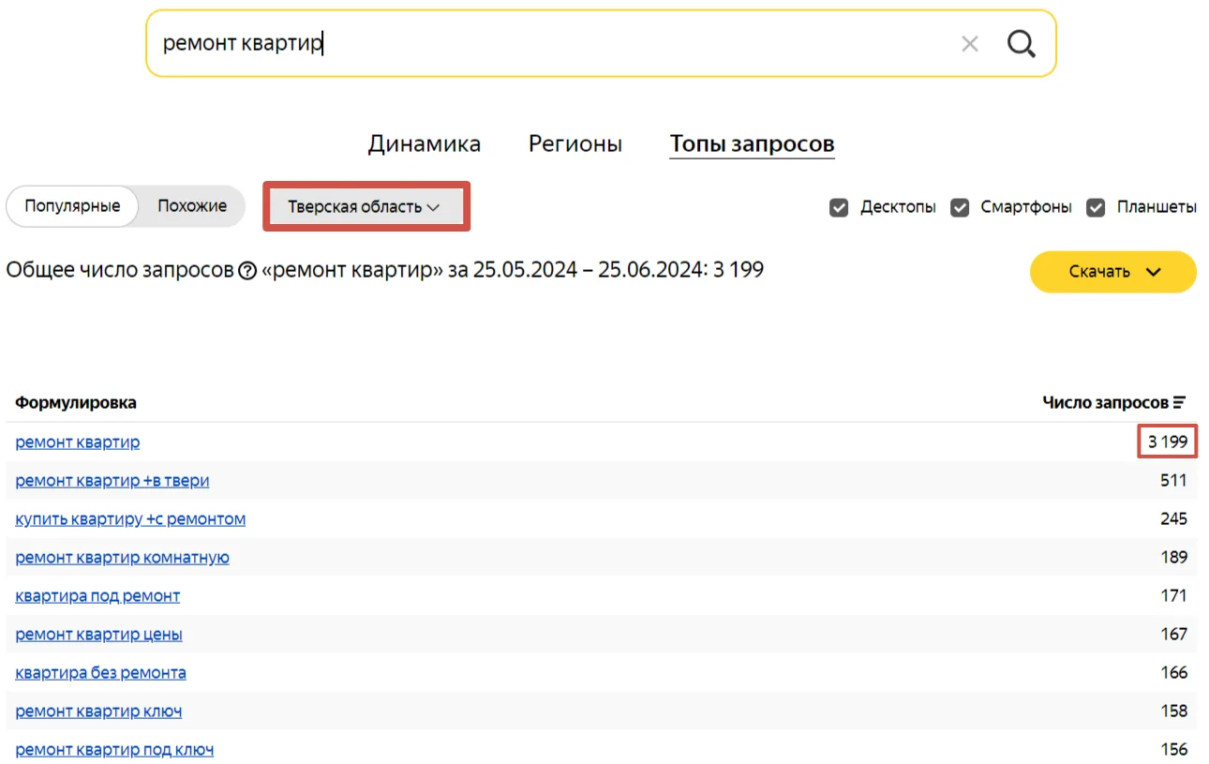Viewport: 1209px width, 764px height.
Task: Open ремонт квартир цены link
Action: (98, 635)
